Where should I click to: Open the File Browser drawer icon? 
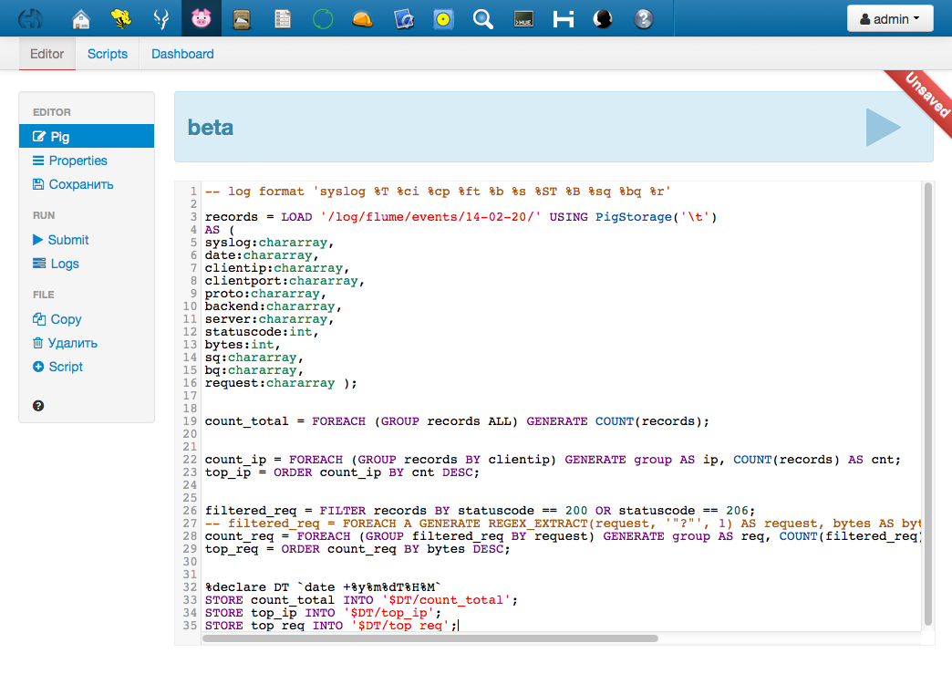tap(242, 19)
